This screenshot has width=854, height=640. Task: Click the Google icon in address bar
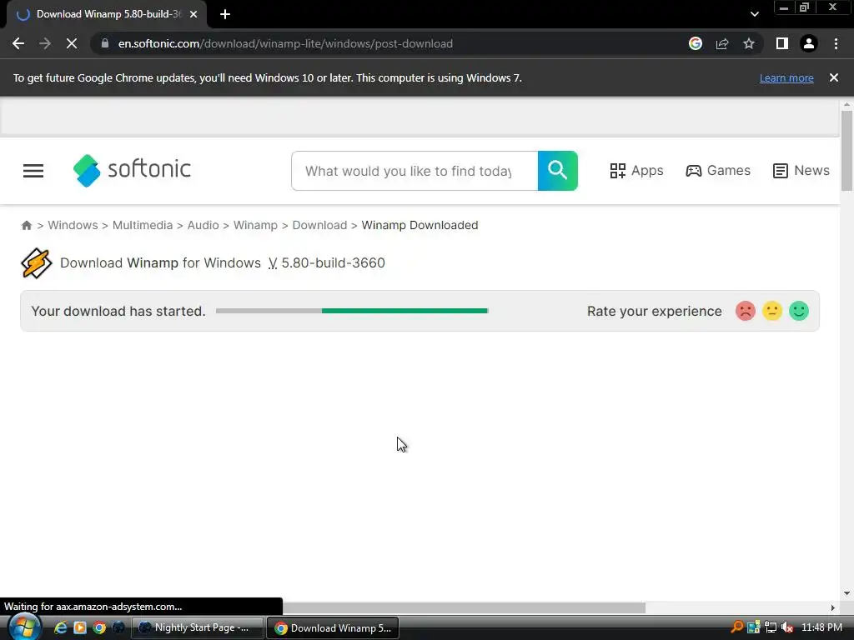695,43
